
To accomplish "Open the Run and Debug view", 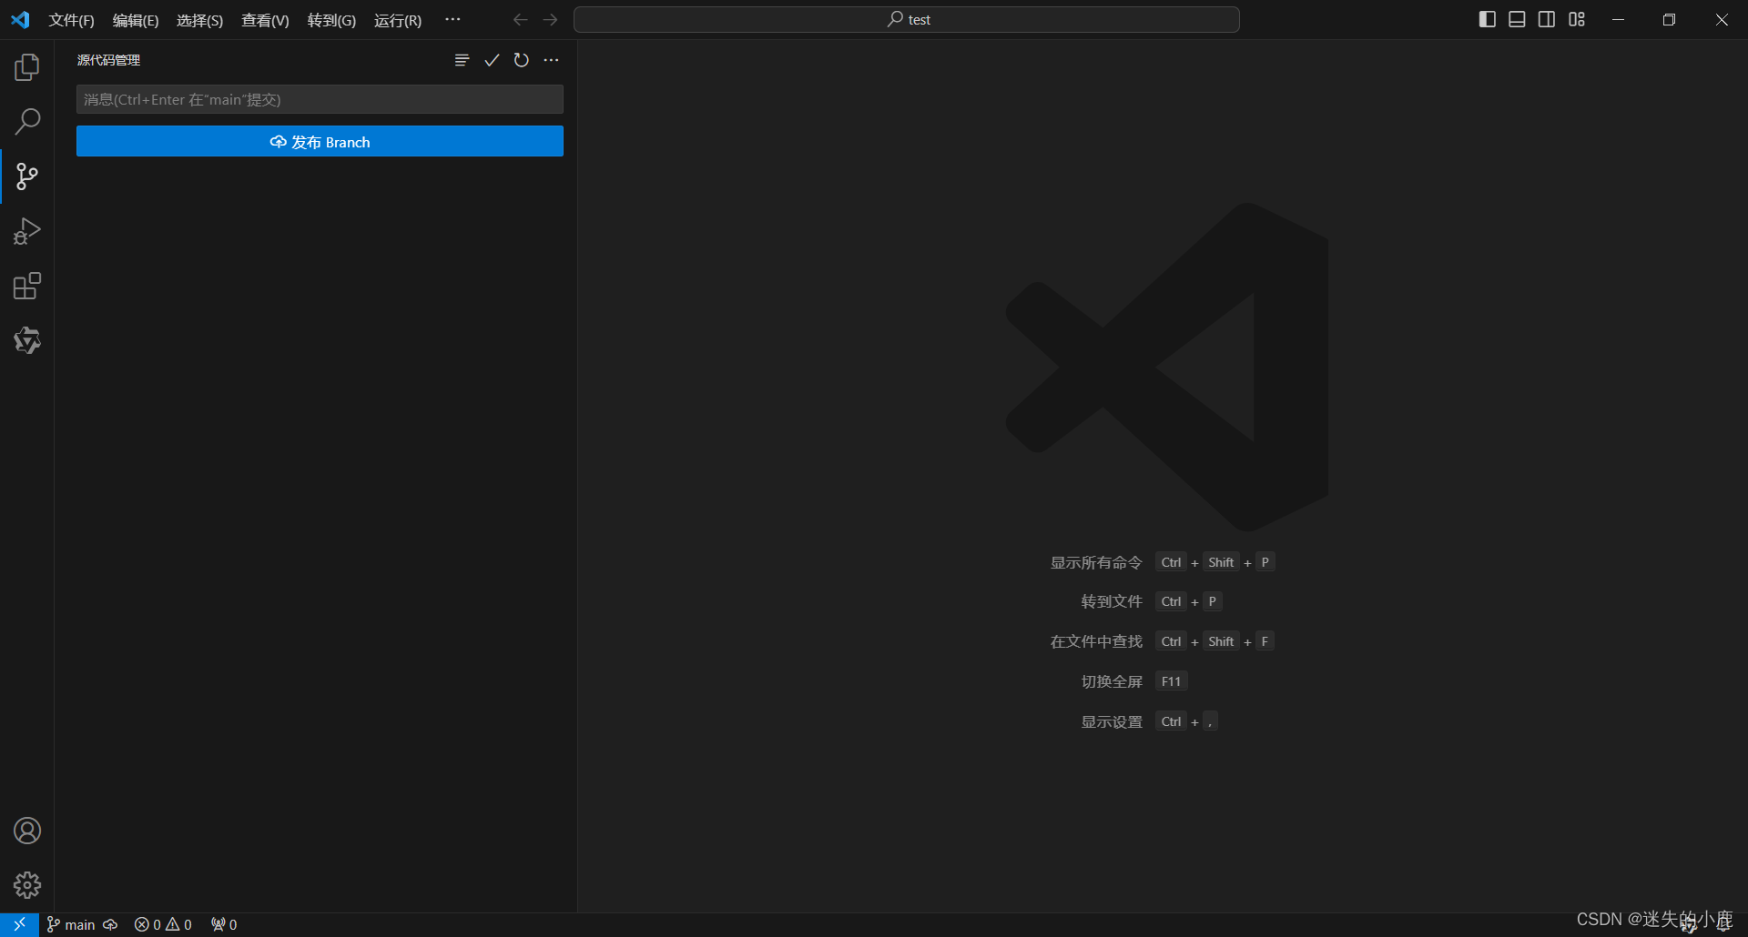I will point(27,231).
